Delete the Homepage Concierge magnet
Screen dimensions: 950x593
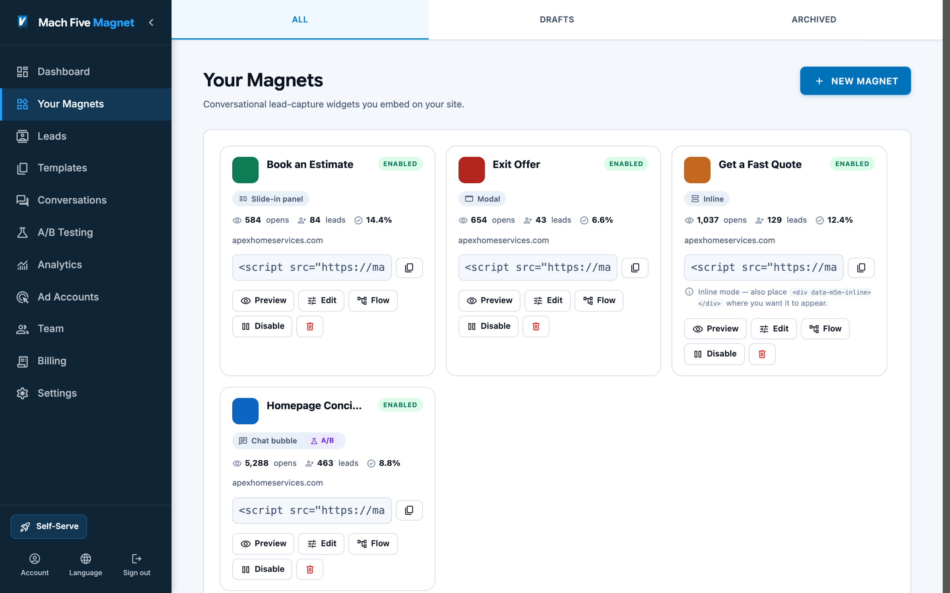(x=310, y=569)
